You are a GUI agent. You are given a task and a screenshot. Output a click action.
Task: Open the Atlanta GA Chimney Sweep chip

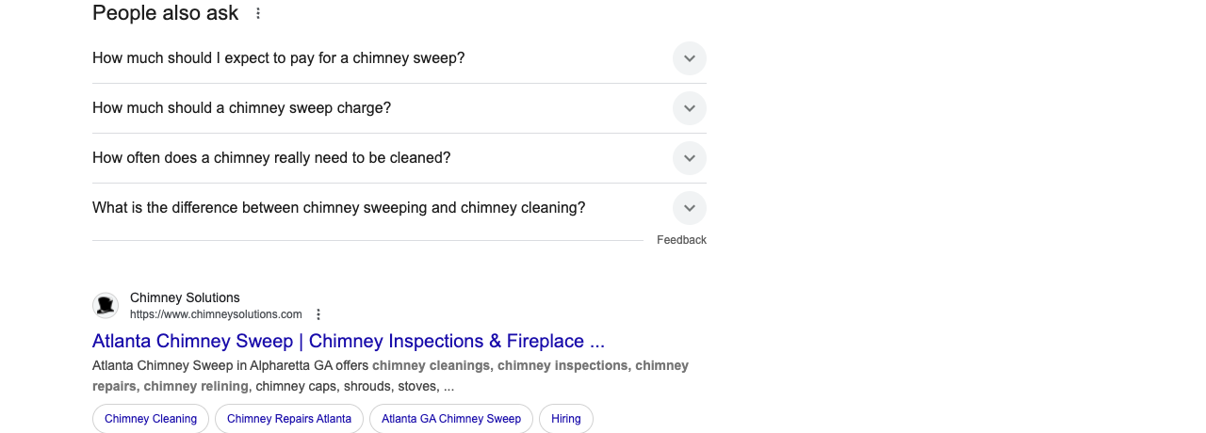coord(451,419)
